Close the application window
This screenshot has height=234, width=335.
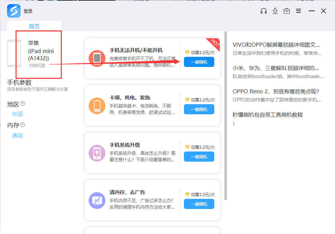[x=324, y=11]
